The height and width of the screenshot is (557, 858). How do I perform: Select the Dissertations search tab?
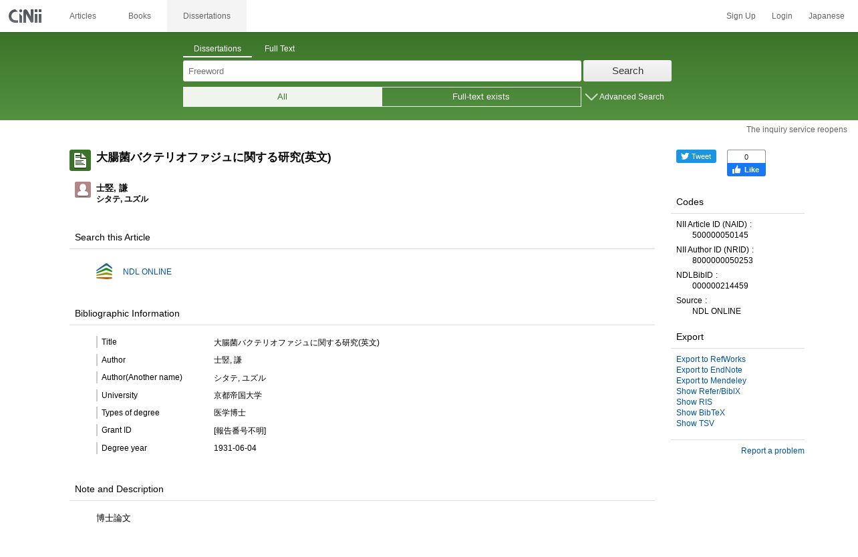pos(217,49)
